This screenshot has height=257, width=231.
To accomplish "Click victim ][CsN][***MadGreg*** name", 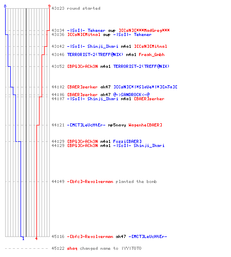I will click(144, 30).
